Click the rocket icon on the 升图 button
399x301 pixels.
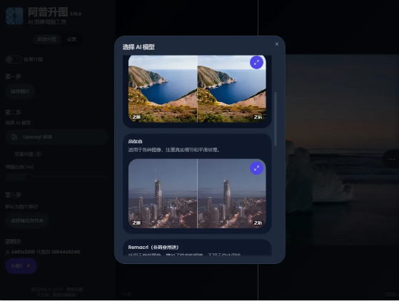[x=28, y=266]
